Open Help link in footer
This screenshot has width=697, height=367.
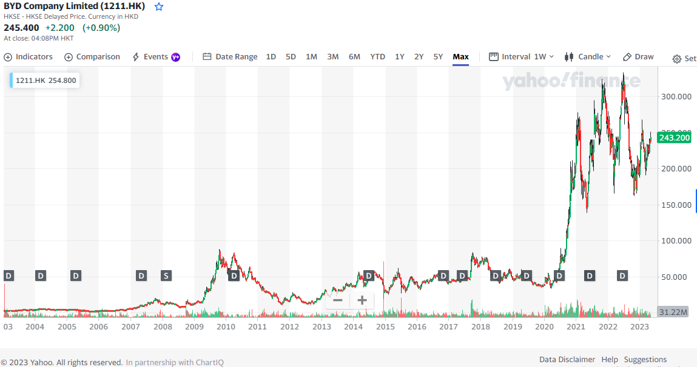coord(610,360)
